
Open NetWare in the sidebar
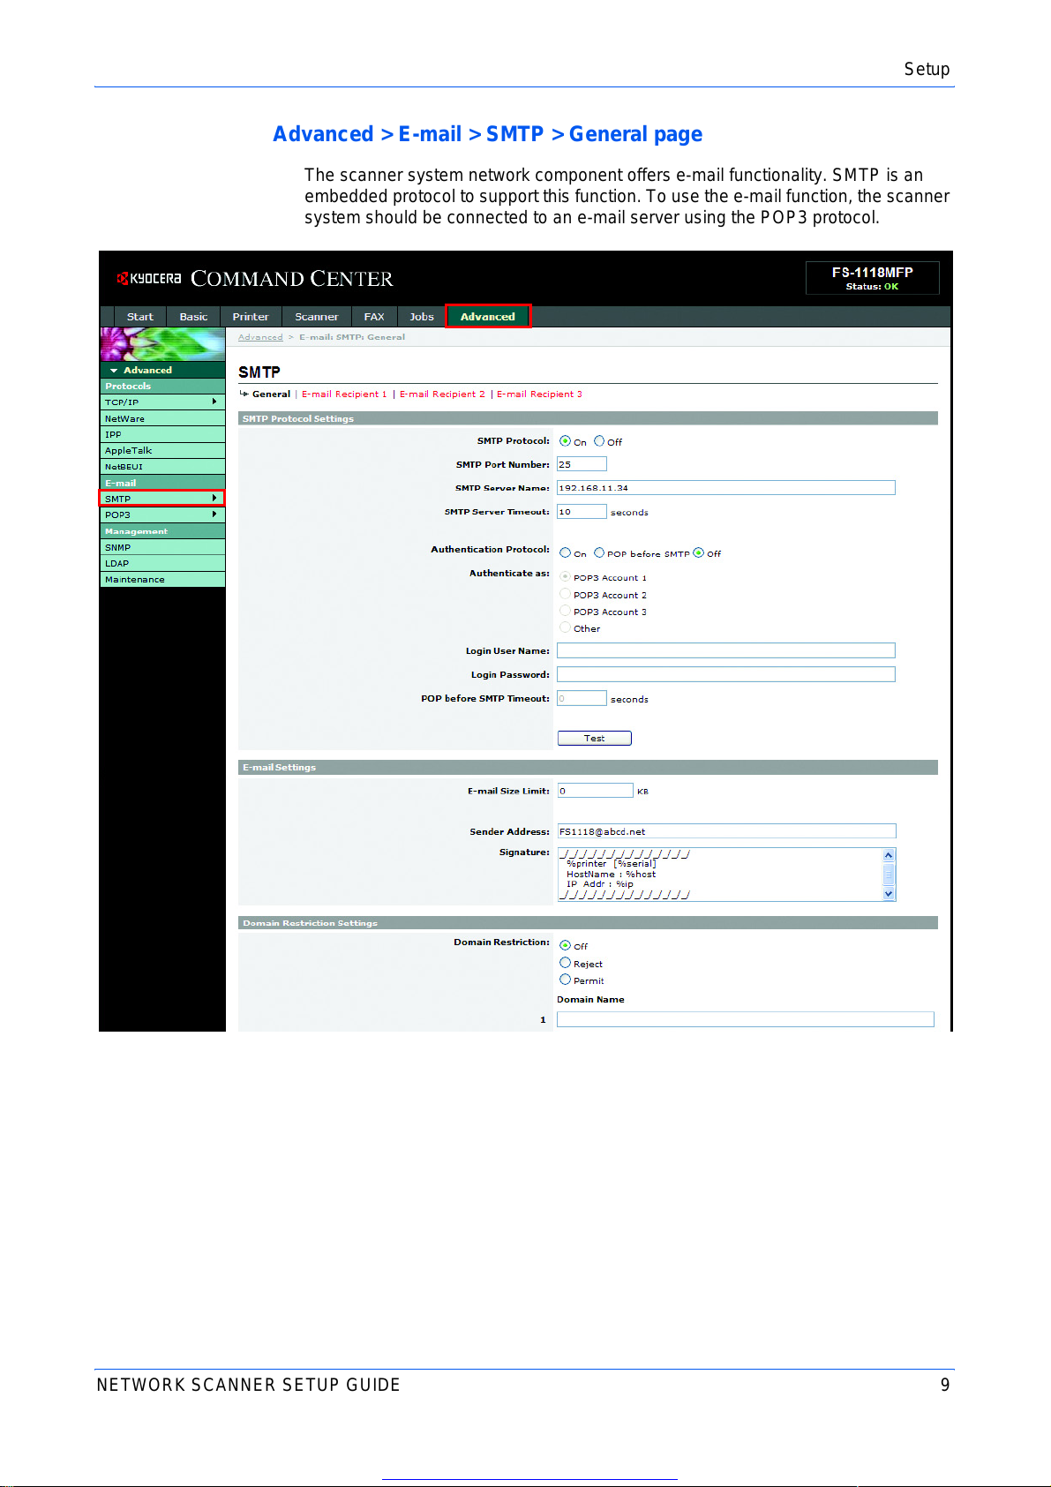pos(162,418)
